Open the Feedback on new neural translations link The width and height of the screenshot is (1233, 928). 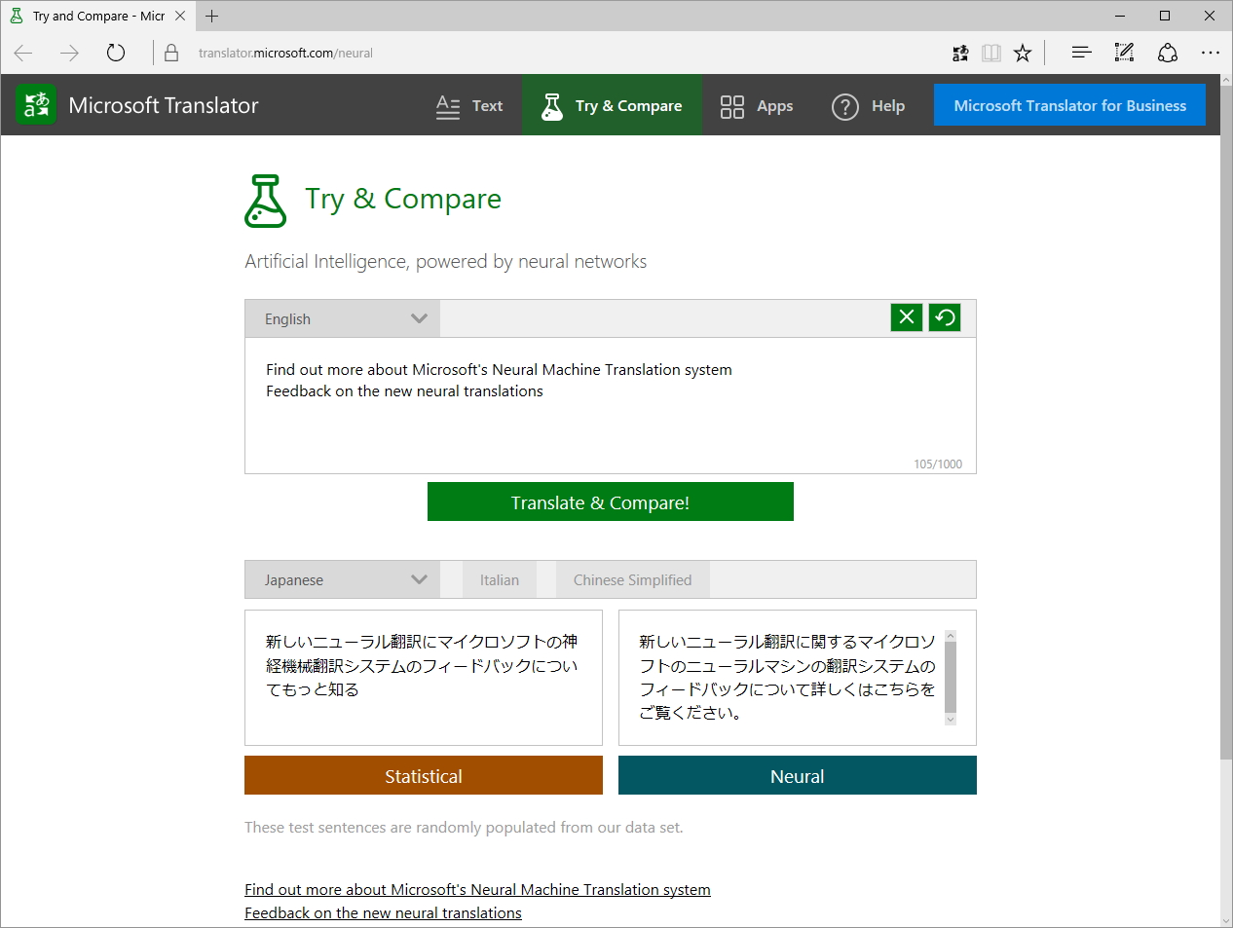(x=383, y=912)
